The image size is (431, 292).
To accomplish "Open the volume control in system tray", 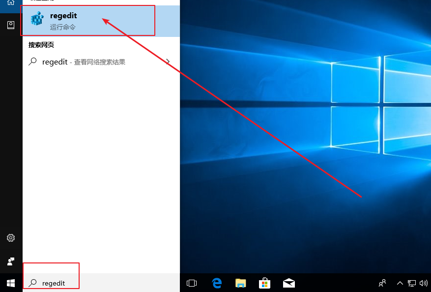I will click(x=423, y=283).
